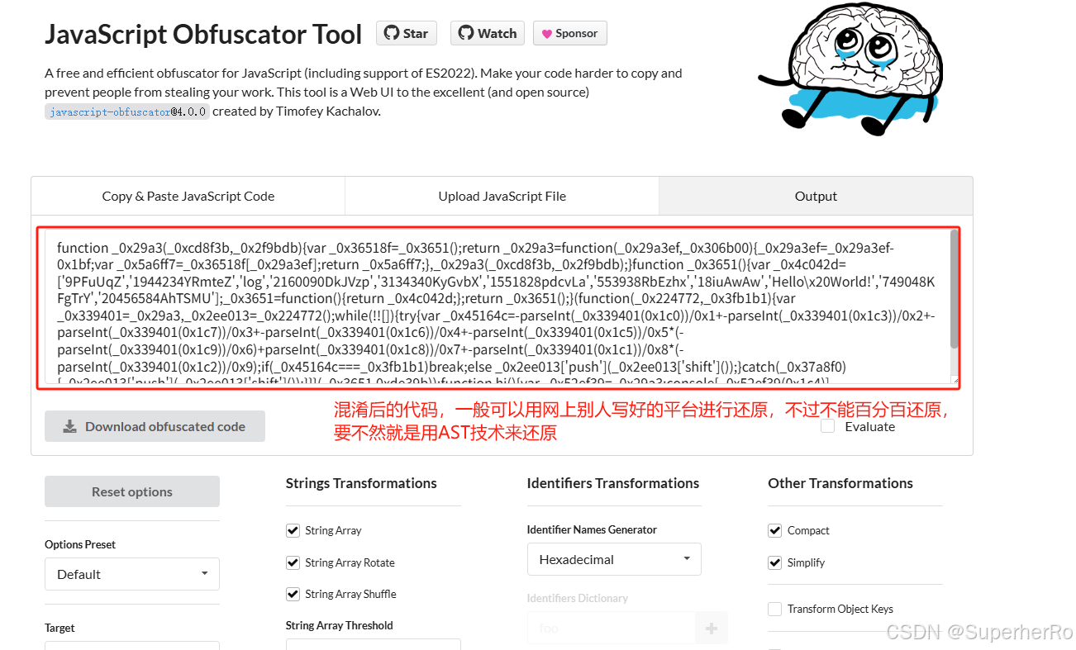Click 'Identifiers Transformations' section heading
The width and height of the screenshot is (1076, 650).
point(613,483)
